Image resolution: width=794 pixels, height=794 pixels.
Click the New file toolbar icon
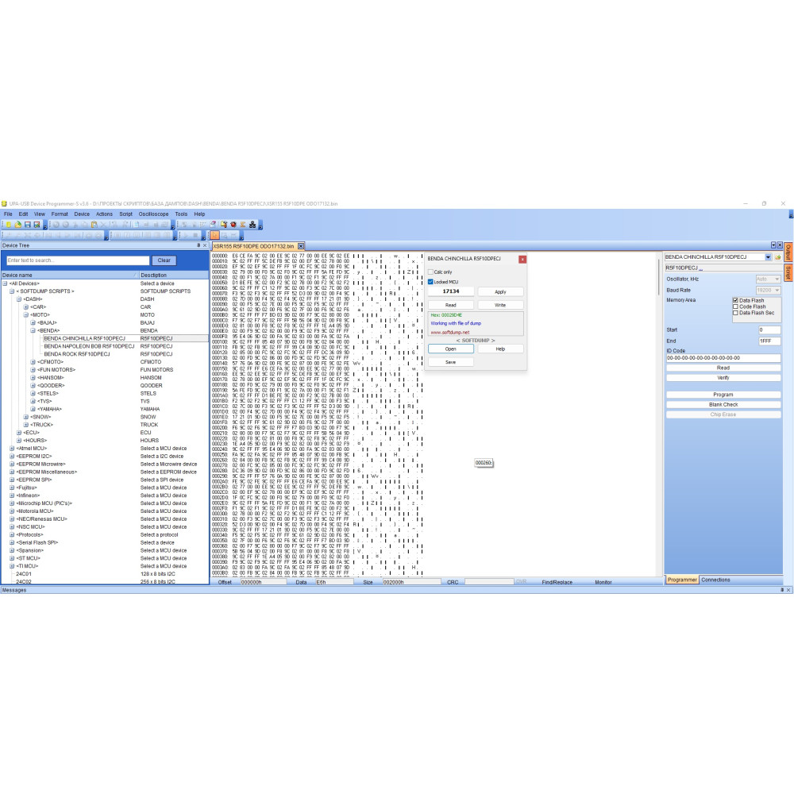point(8,225)
